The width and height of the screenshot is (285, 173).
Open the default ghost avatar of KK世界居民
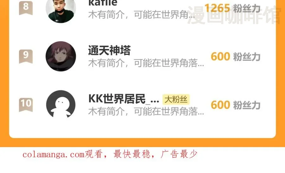point(61,104)
